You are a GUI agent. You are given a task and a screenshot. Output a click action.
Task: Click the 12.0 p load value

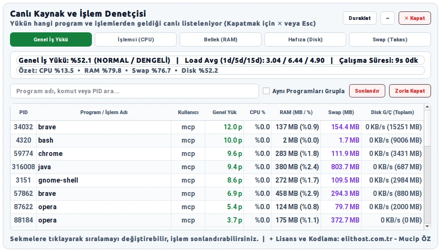point(233,127)
